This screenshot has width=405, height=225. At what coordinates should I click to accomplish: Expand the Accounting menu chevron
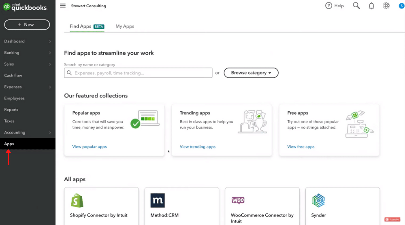[50, 133]
